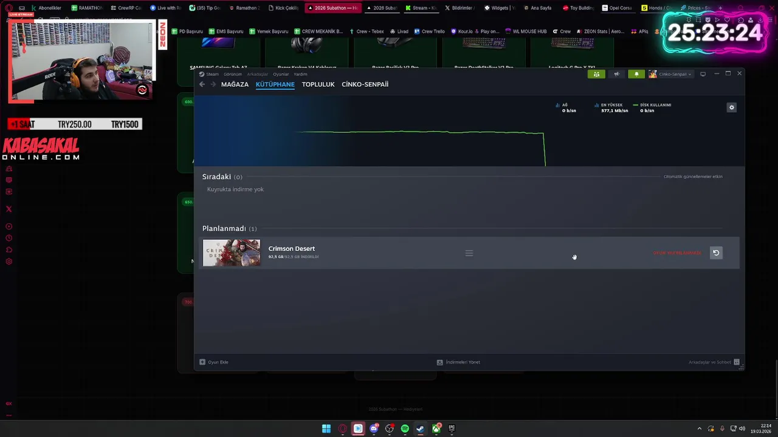Open Steam announcements megaphone icon
The height and width of the screenshot is (437, 778).
click(x=616, y=74)
